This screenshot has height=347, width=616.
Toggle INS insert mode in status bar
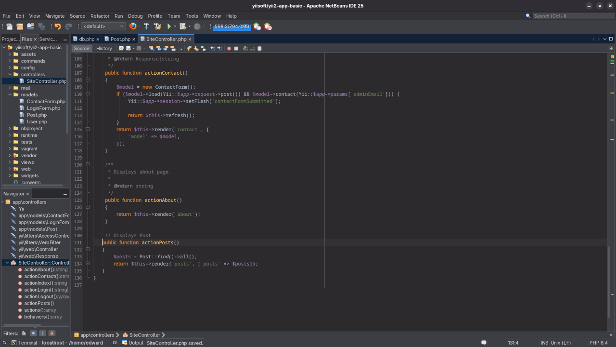coord(544,343)
